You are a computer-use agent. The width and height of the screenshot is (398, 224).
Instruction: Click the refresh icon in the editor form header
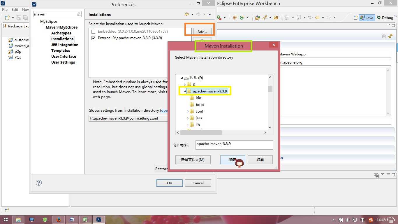[x=390, y=36]
